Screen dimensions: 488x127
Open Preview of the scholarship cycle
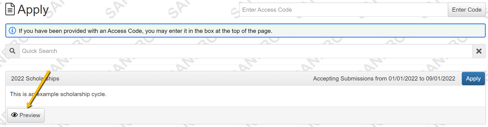point(26,115)
